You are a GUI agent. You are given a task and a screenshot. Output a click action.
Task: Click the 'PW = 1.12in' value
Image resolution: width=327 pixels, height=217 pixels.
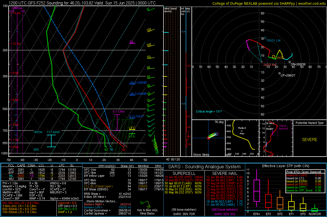tap(10, 183)
